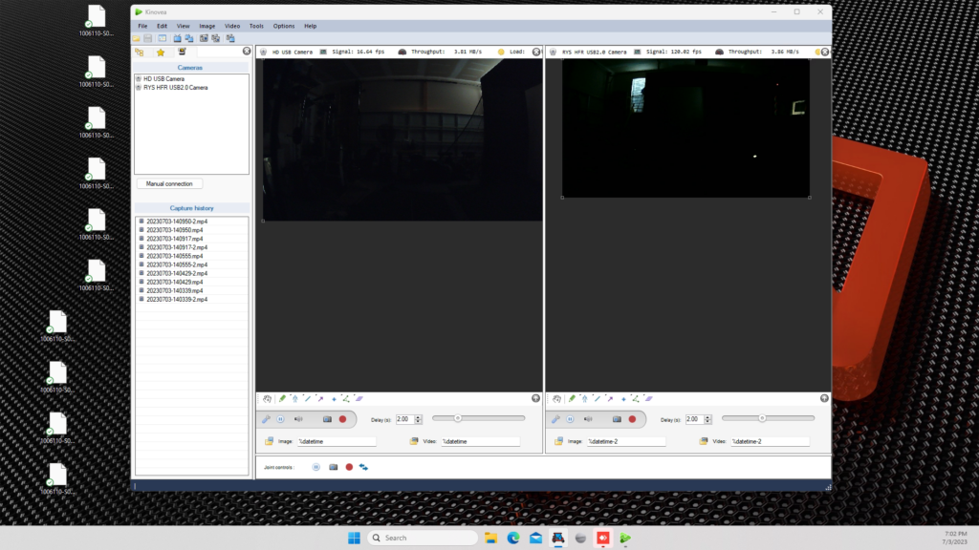Image resolution: width=979 pixels, height=550 pixels.
Task: Switch to the file explorer tree tab
Action: pos(140,53)
